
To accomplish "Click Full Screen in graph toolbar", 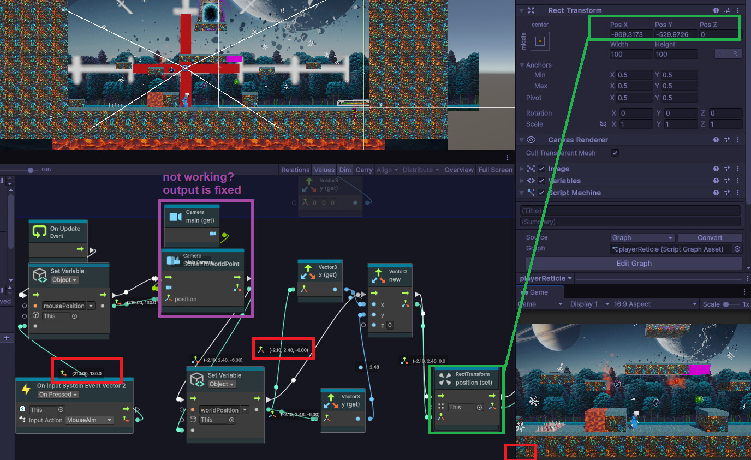I will (x=495, y=170).
